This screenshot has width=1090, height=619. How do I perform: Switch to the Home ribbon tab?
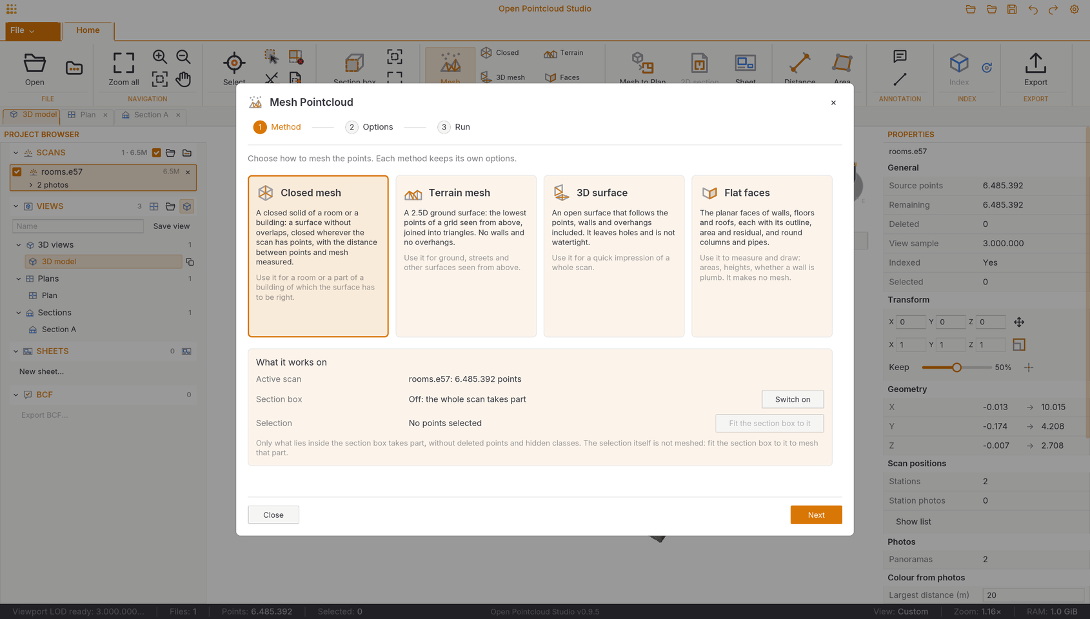click(88, 30)
